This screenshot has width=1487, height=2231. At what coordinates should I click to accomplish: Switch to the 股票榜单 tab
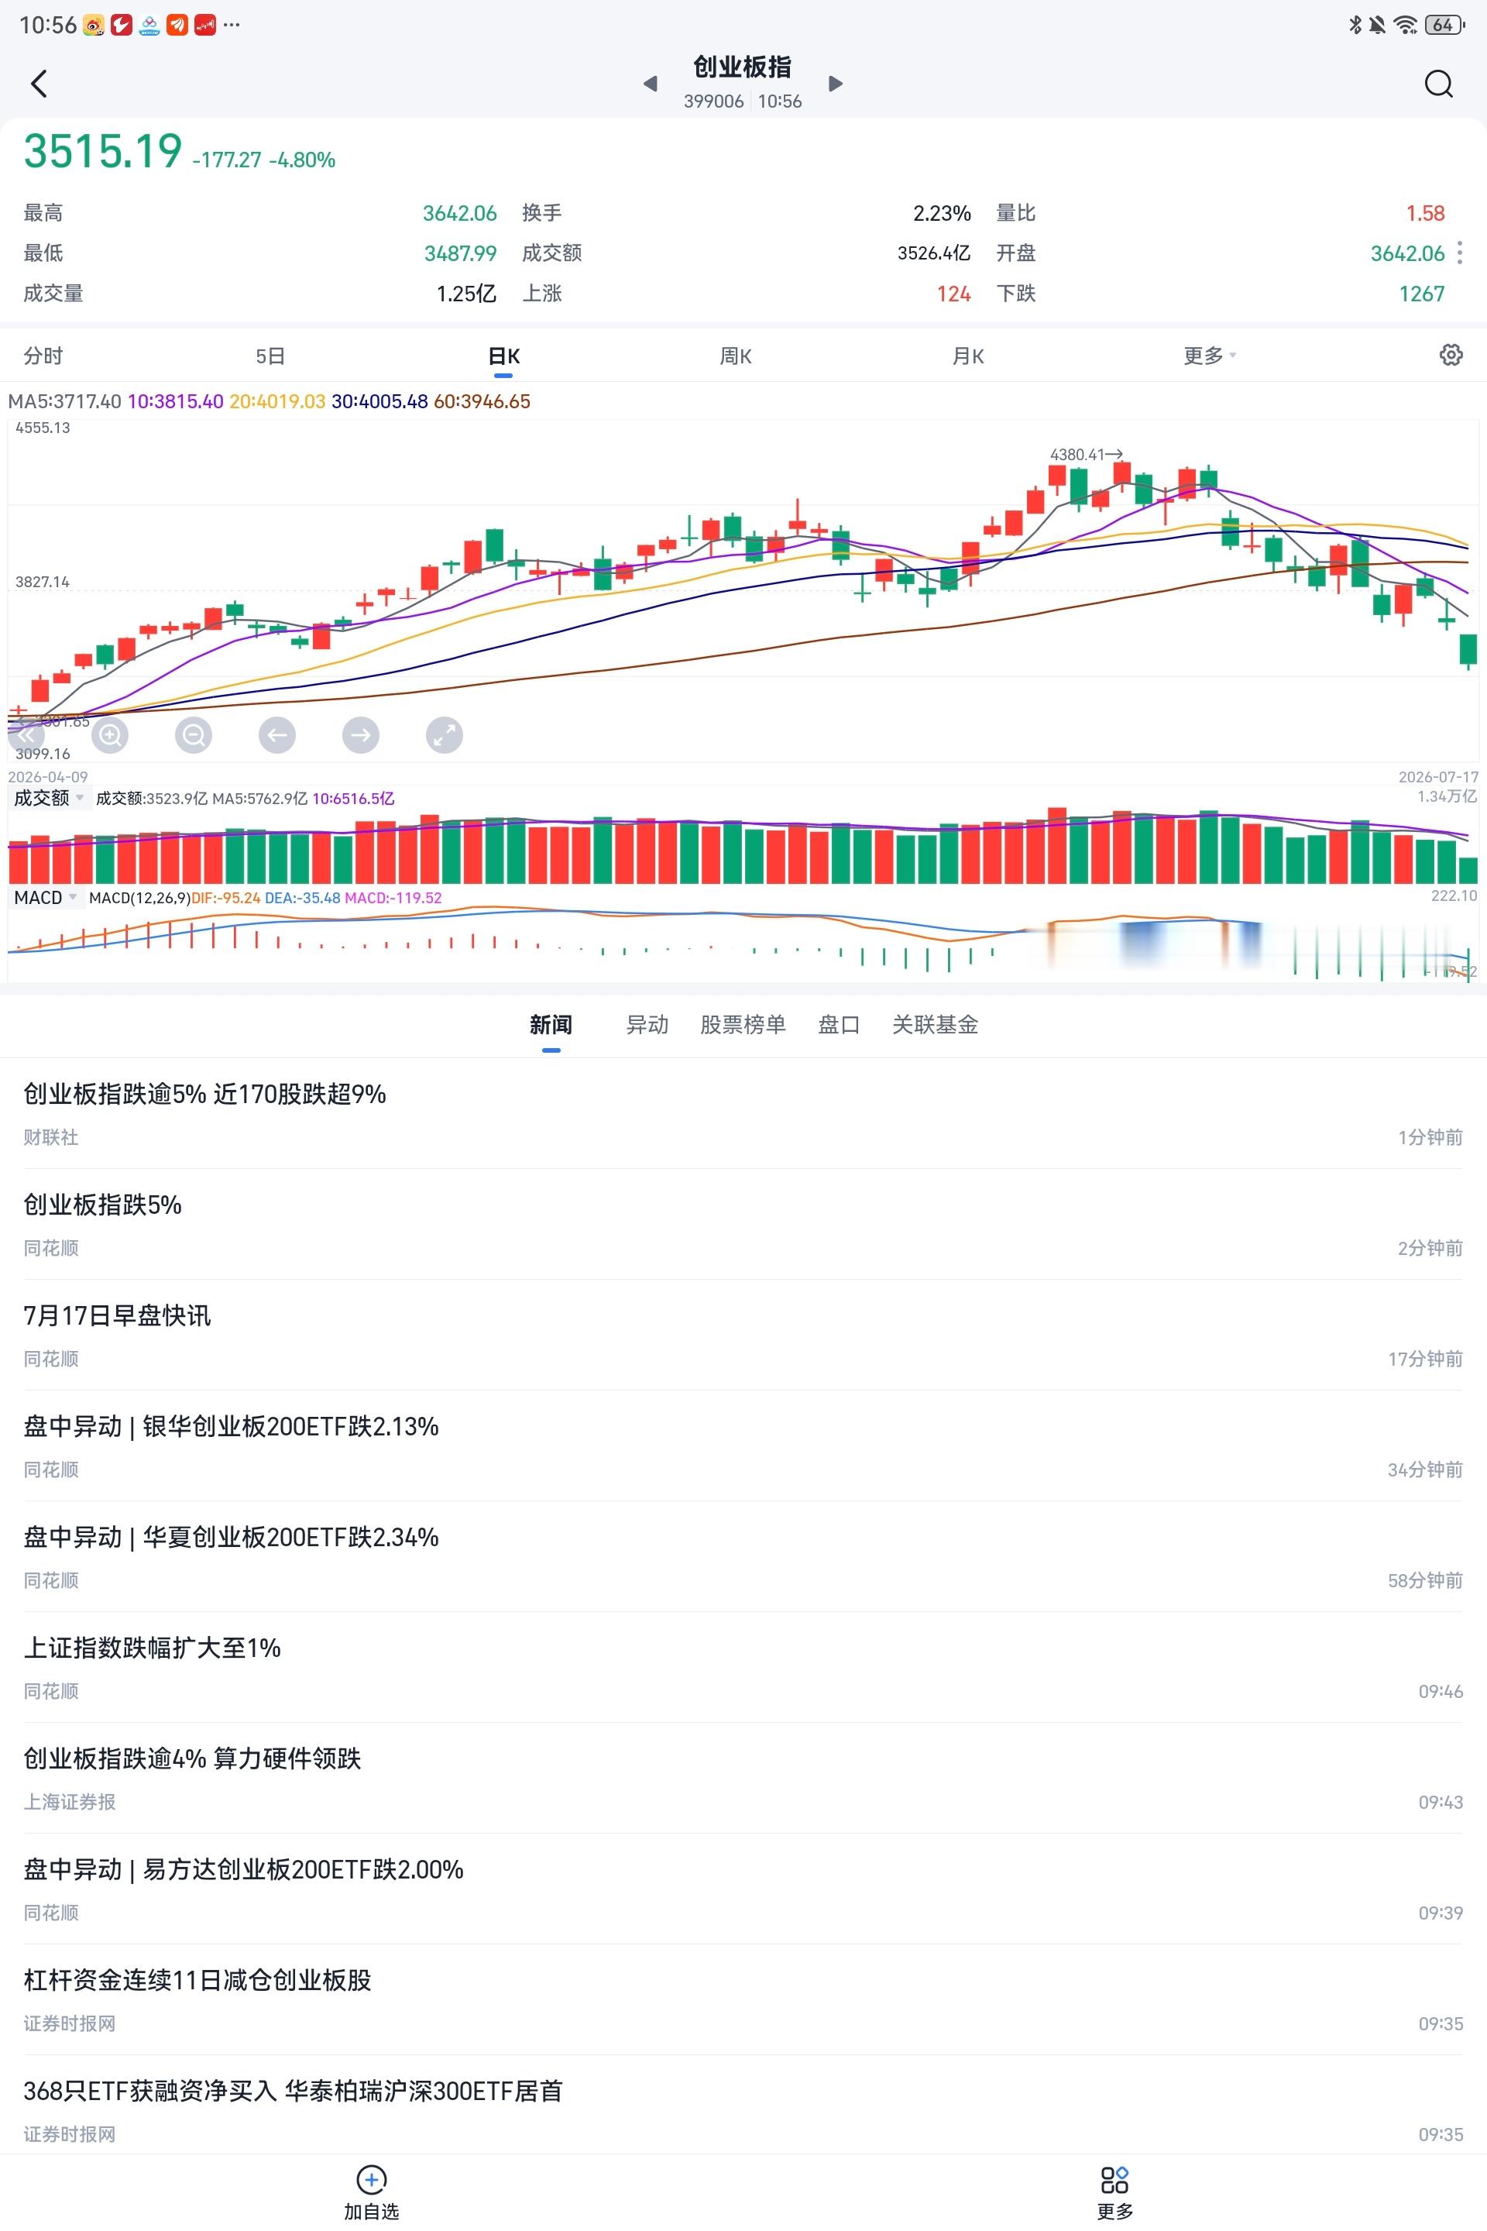point(743,1024)
